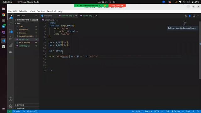This screenshot has width=201, height=113.
Task: Click the synchronize changes icon
Action: point(24,111)
